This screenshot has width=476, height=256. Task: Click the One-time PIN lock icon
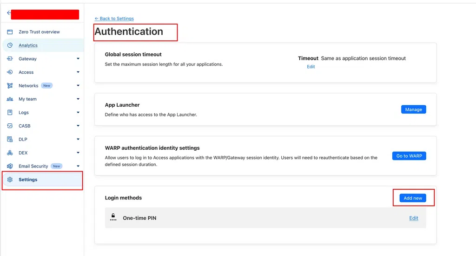113,217
